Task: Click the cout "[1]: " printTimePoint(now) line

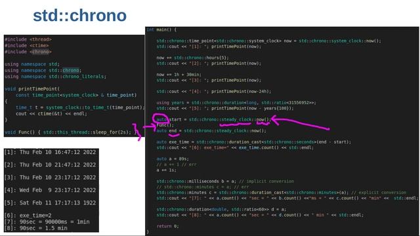Action: (x=209, y=47)
